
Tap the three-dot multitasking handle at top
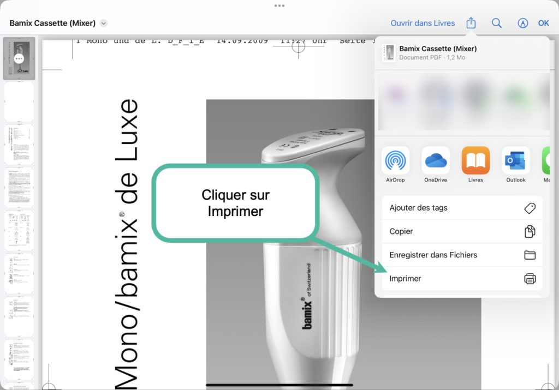coord(279,5)
